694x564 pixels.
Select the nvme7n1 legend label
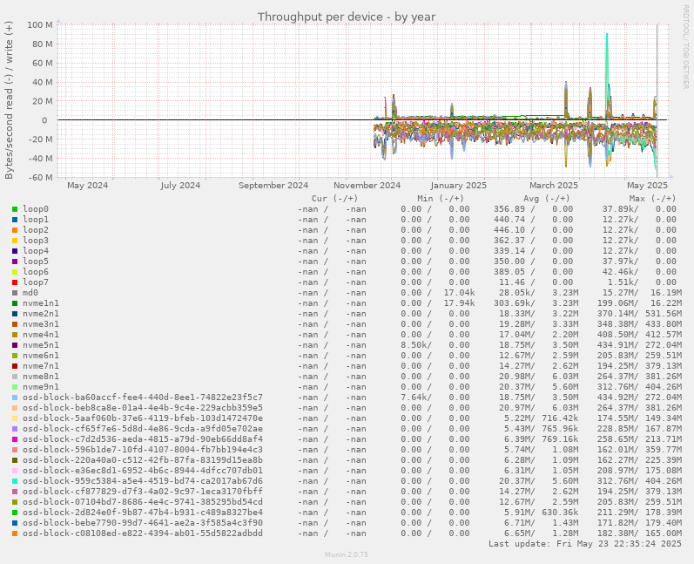(41, 366)
